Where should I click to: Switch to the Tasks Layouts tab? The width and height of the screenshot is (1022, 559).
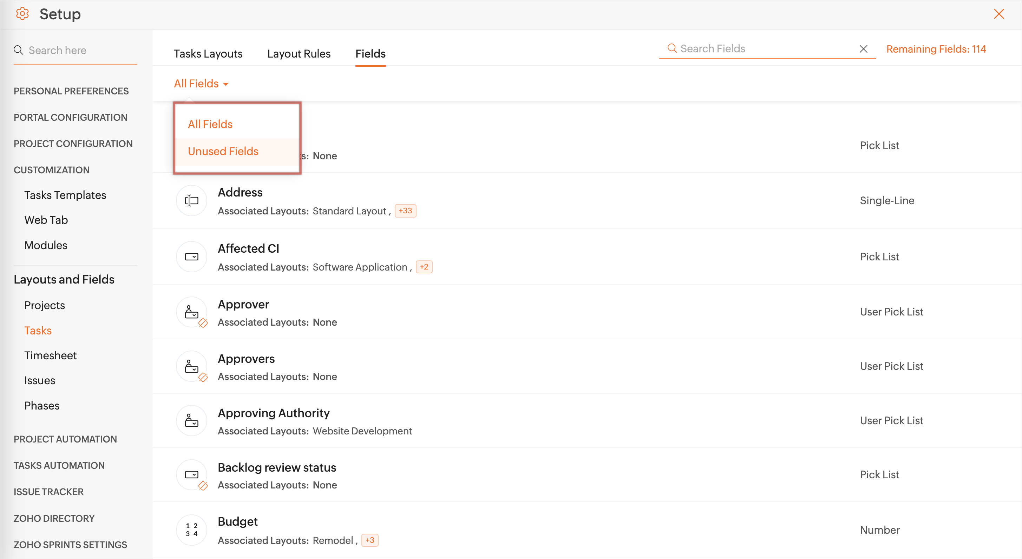[x=208, y=54]
